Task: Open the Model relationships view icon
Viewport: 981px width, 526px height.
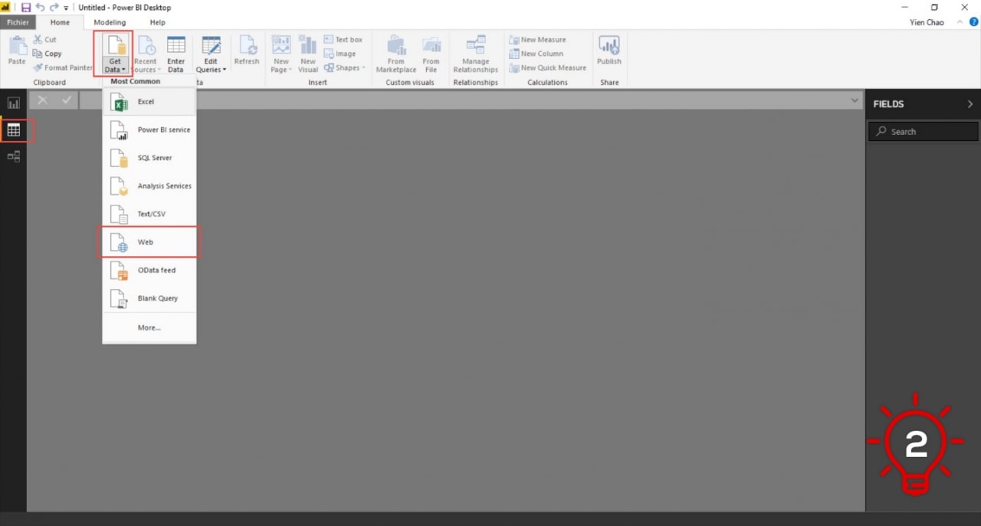Action: pos(13,156)
